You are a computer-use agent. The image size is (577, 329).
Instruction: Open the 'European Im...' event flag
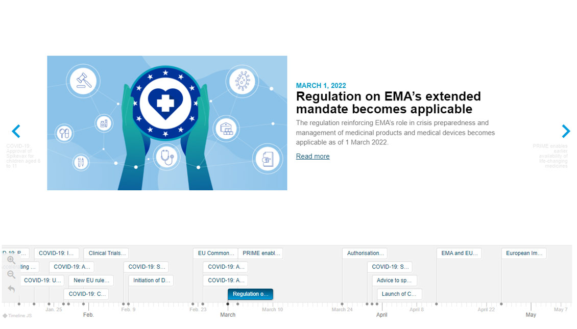(524, 253)
